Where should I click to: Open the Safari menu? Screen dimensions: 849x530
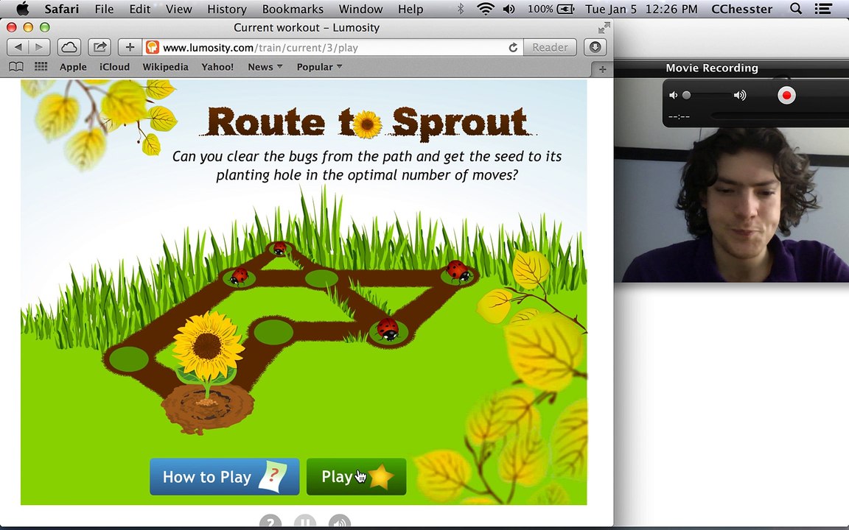coord(62,9)
